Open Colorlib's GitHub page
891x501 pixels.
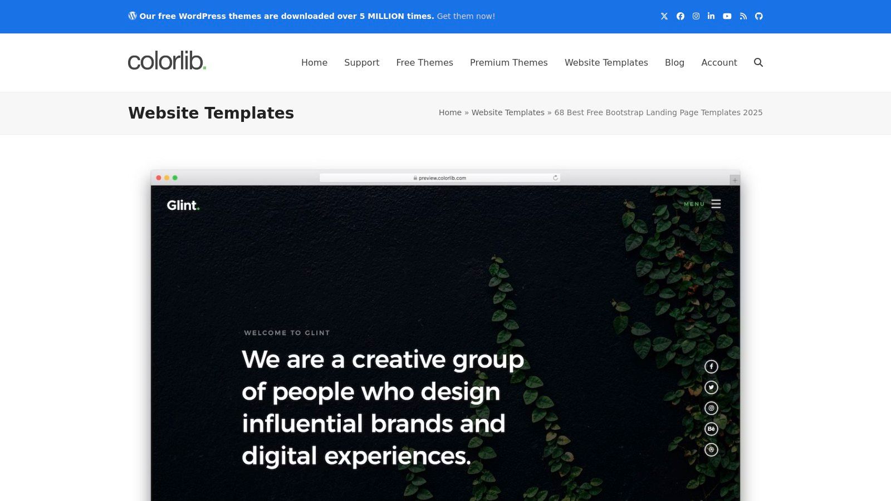[x=758, y=16]
